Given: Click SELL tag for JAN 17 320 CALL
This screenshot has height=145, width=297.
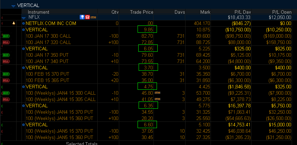Looking at the screenshot, I should (6, 42).
